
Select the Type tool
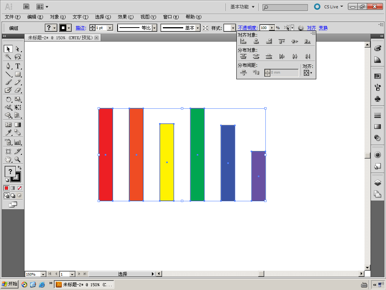point(17,66)
